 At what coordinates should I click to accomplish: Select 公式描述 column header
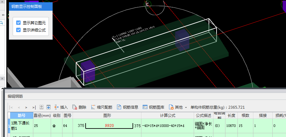click(x=203, y=116)
